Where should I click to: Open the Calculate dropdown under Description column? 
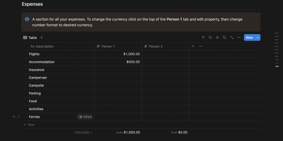tap(83, 132)
